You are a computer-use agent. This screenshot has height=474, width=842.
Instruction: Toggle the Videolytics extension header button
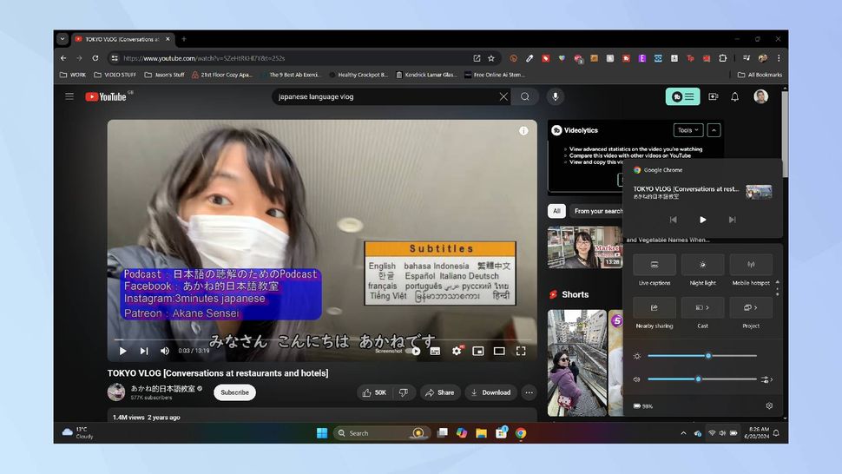(x=682, y=96)
